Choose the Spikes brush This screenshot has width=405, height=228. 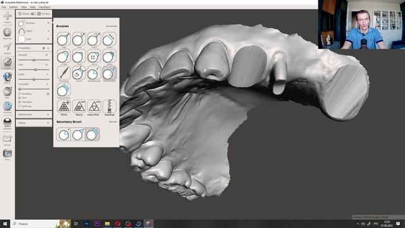click(109, 56)
